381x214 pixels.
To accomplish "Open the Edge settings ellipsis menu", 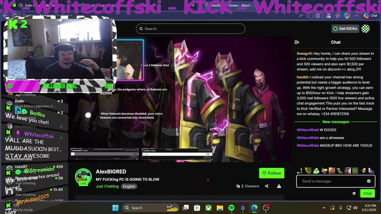I will click(x=356, y=16).
